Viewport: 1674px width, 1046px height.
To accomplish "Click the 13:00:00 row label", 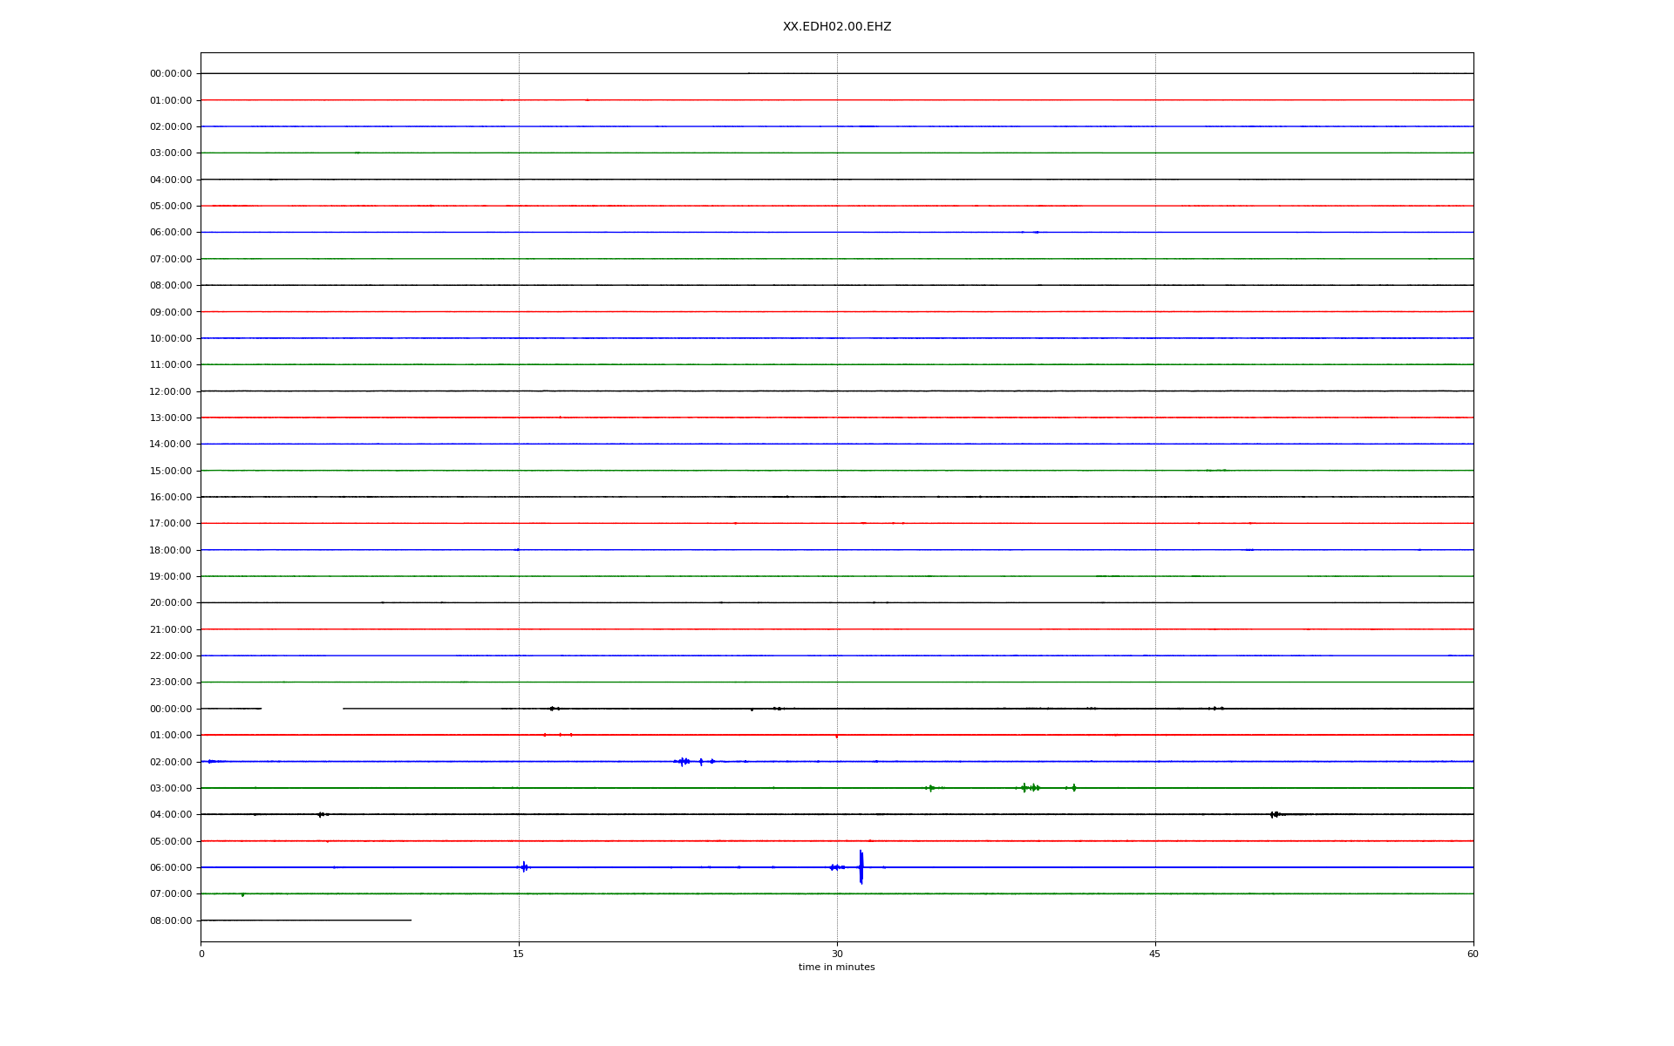I will coord(170,418).
